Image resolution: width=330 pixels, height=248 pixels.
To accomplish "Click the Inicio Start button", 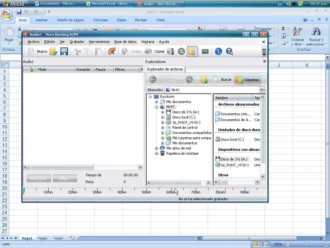I will (x=14, y=4).
